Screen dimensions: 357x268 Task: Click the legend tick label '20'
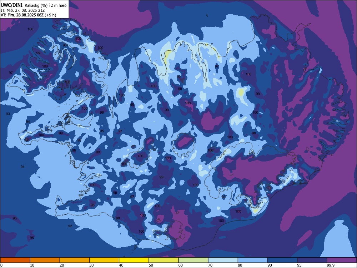coord(62,265)
